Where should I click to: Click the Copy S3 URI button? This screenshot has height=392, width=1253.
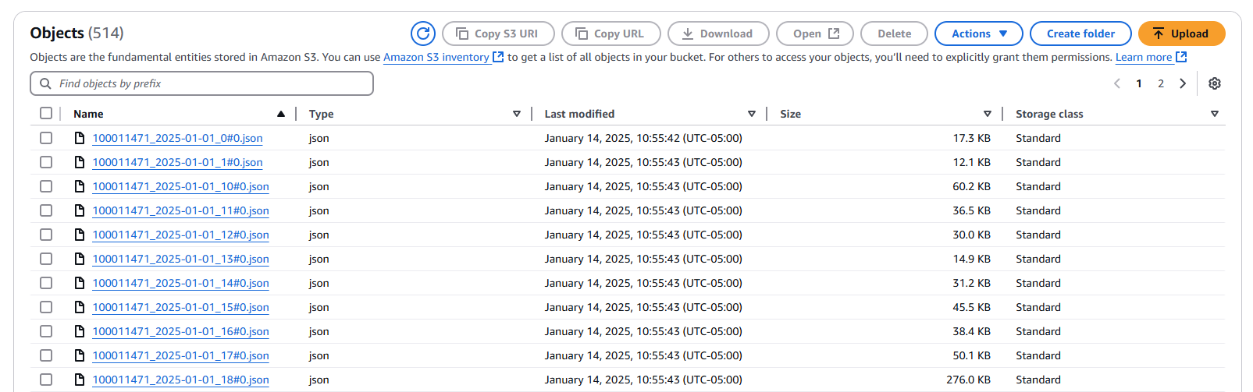pyautogui.click(x=498, y=34)
